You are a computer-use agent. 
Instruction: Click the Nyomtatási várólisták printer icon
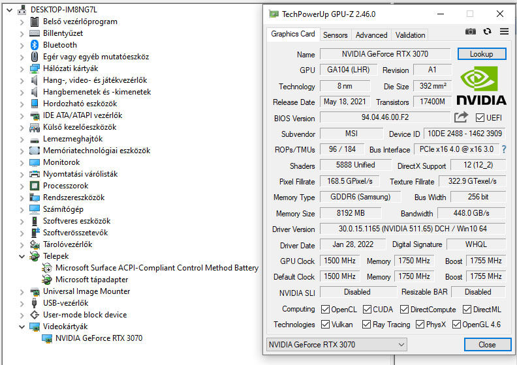point(35,174)
